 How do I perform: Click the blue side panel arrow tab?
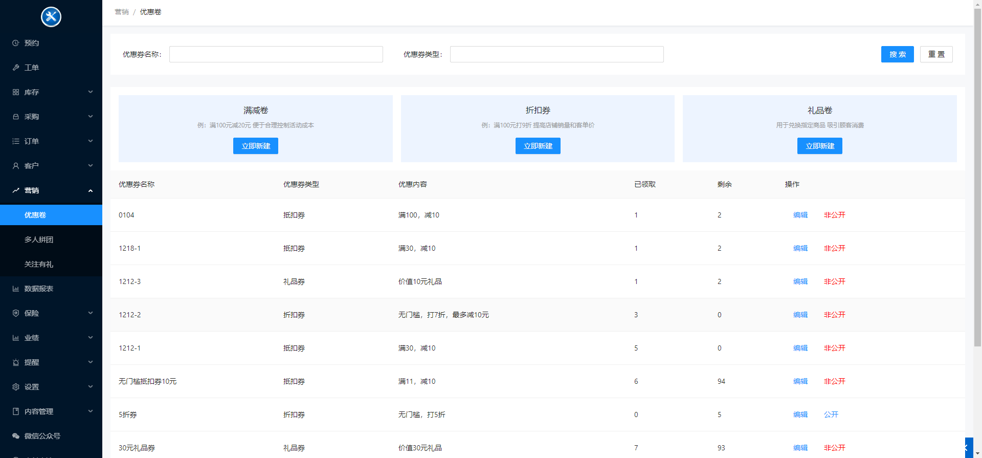coord(969,448)
